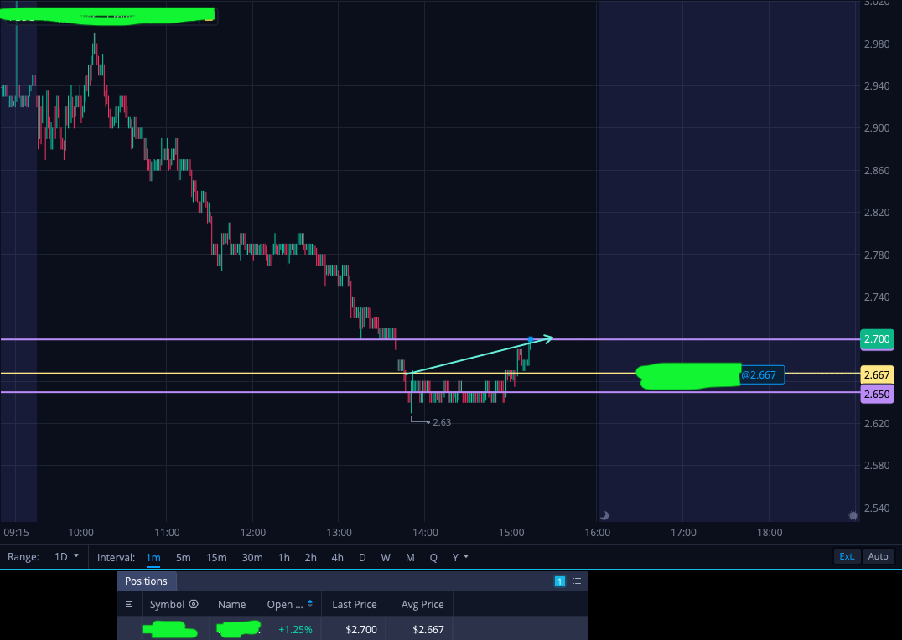The height and width of the screenshot is (640, 902).
Task: Click the moon after-hours session icon
Action: (604, 515)
